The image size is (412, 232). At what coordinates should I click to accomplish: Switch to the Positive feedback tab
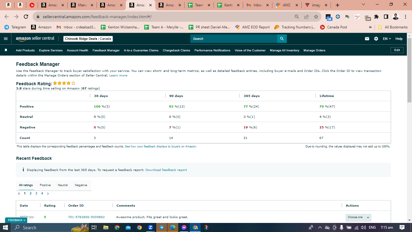(x=45, y=185)
